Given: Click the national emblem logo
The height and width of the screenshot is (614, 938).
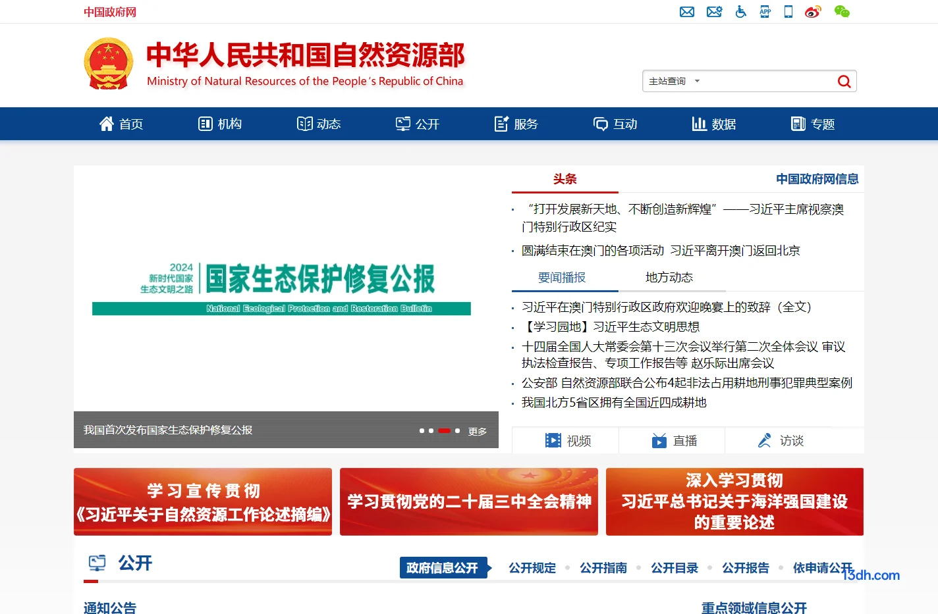Looking at the screenshot, I should (x=109, y=63).
